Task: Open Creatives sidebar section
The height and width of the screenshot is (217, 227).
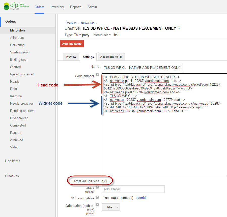Action: [x=12, y=176]
